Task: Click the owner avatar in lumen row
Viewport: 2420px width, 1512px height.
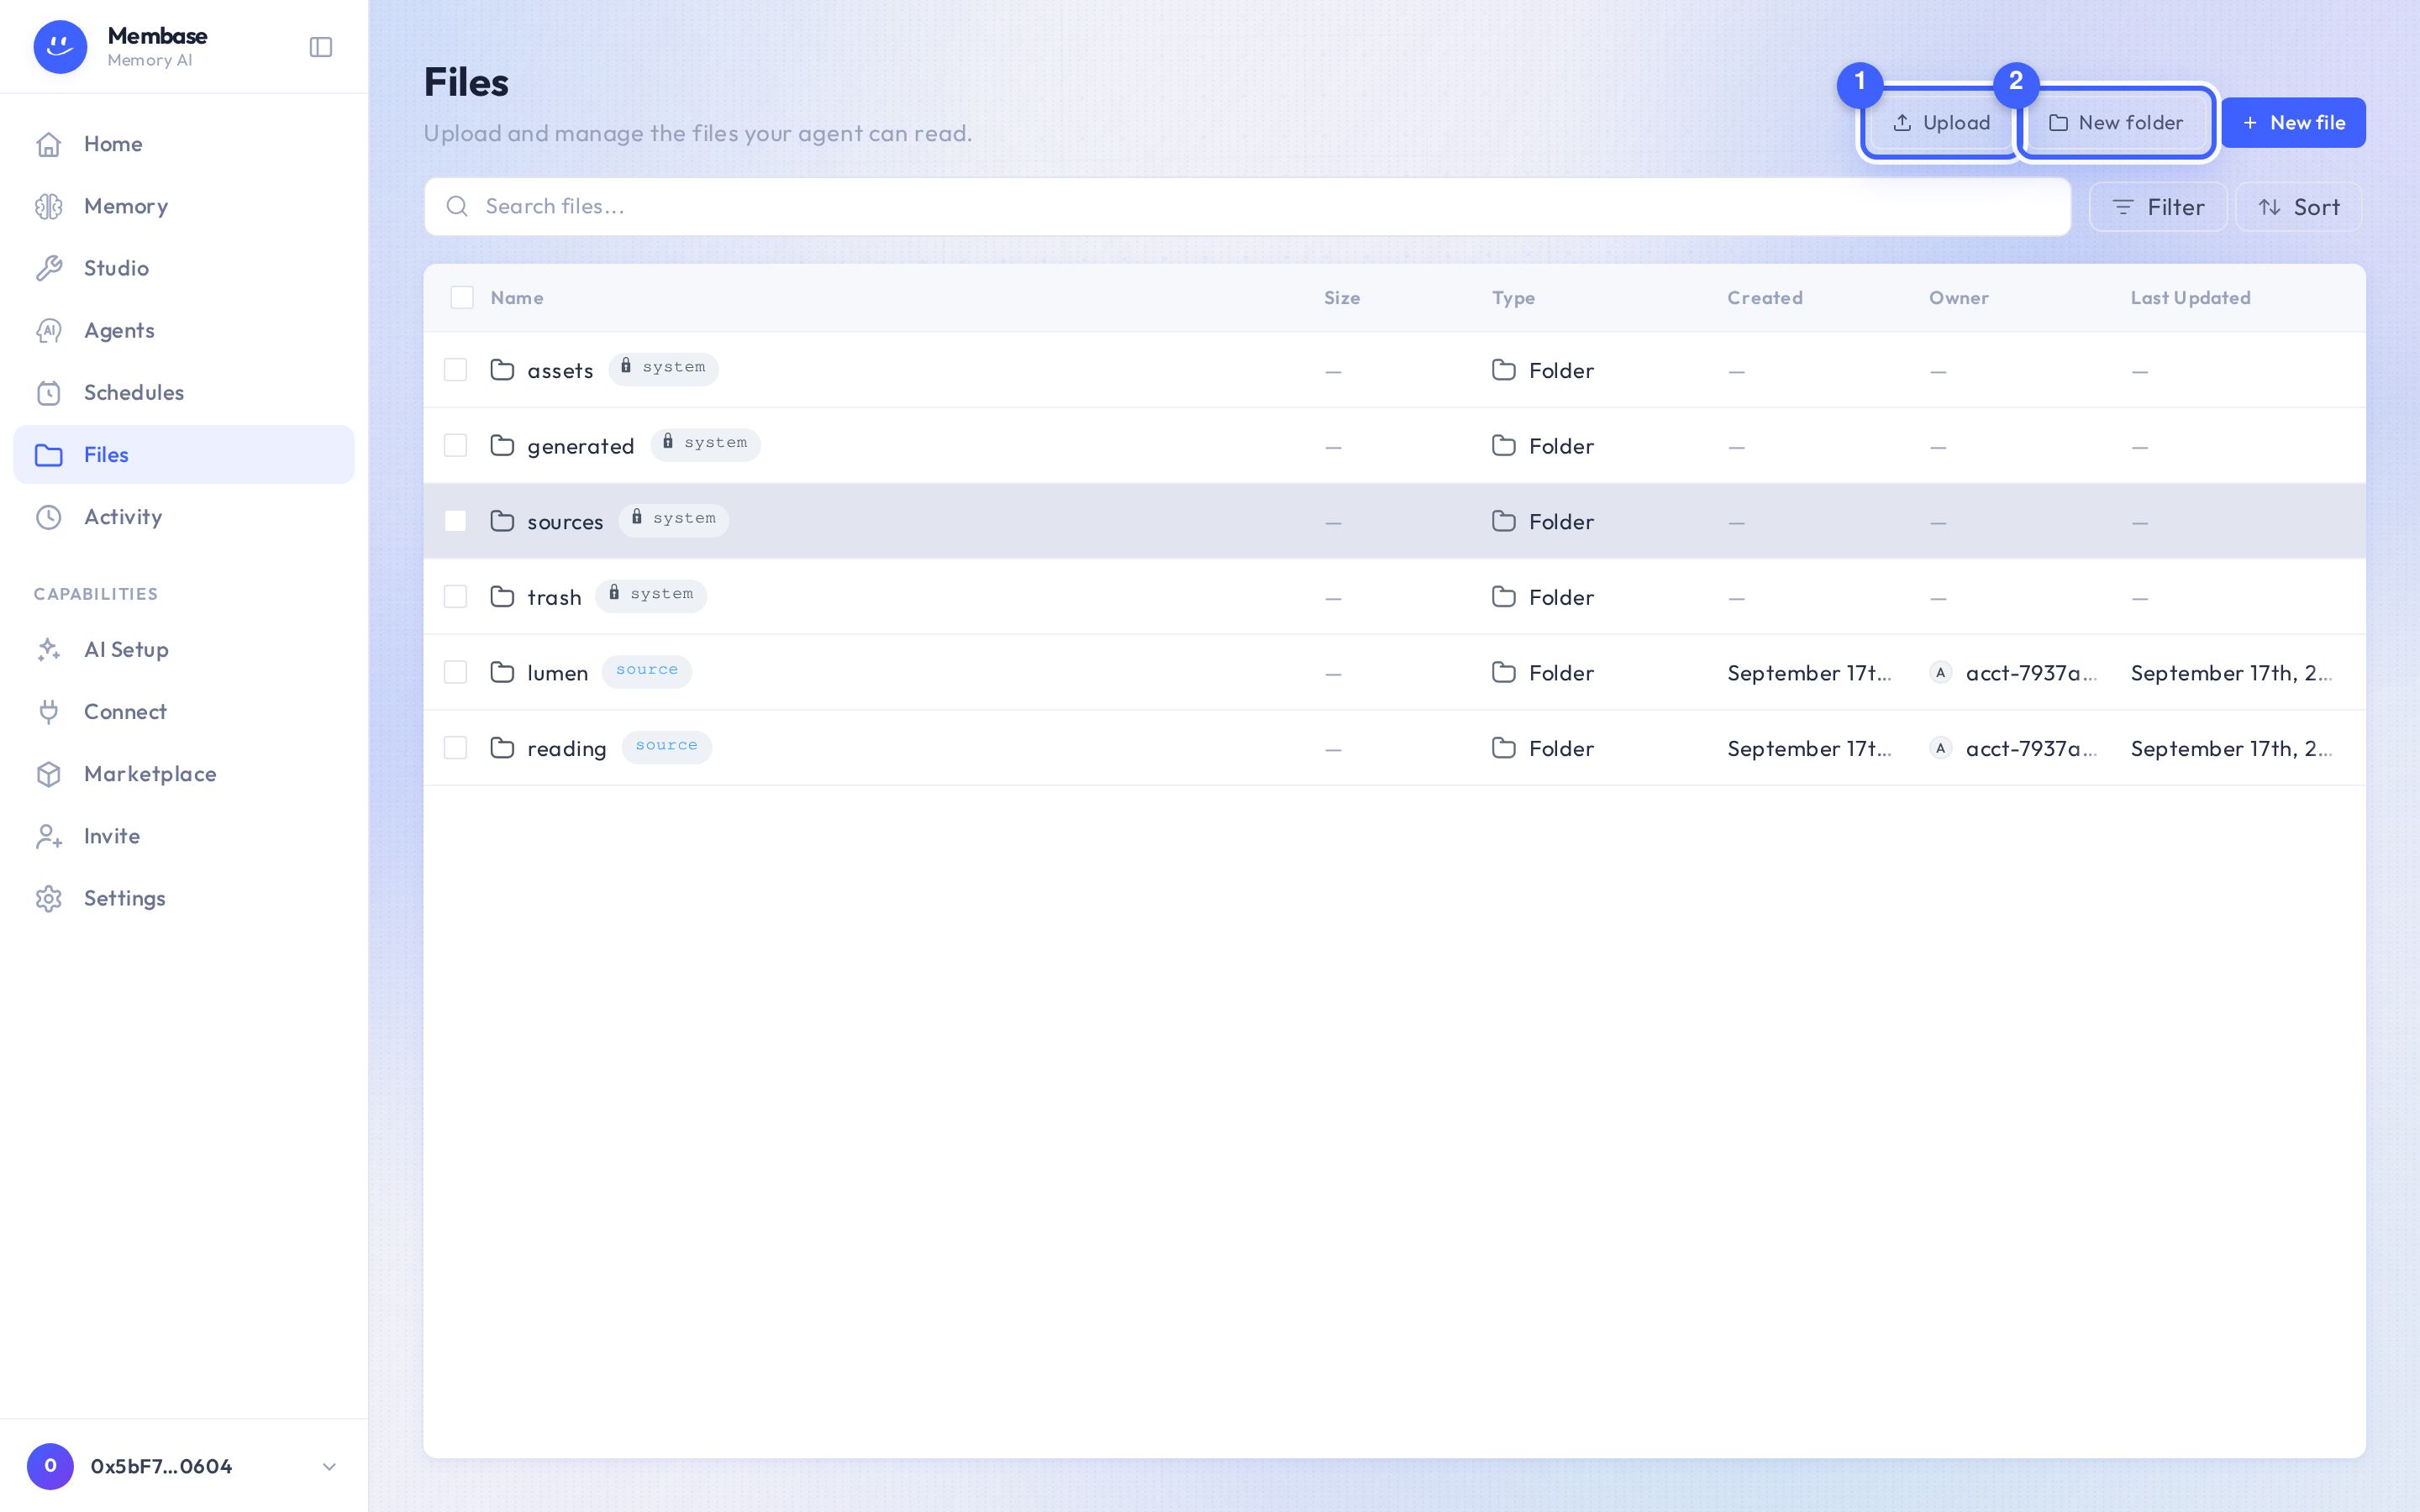Action: point(1940,672)
